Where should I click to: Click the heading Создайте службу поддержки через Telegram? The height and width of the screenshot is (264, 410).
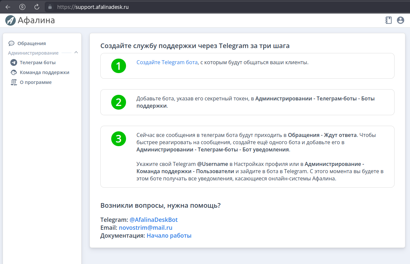(195, 46)
